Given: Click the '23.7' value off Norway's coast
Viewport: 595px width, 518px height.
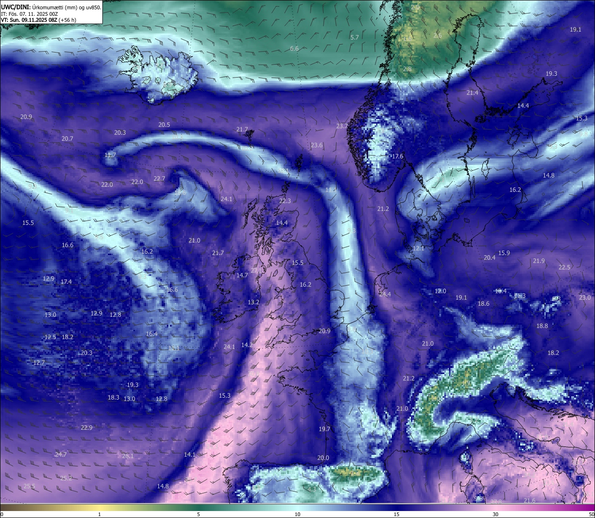Looking at the screenshot, I should pos(342,126).
